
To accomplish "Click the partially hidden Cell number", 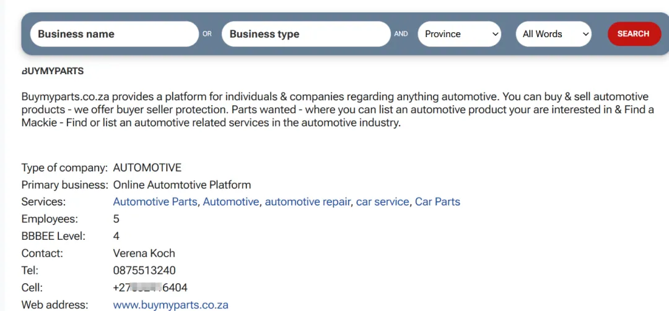I will [150, 288].
